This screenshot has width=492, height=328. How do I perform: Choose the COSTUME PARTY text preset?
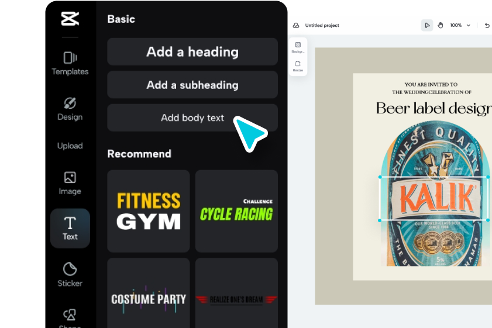tap(149, 293)
